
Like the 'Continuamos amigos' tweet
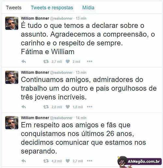coord(67,107)
